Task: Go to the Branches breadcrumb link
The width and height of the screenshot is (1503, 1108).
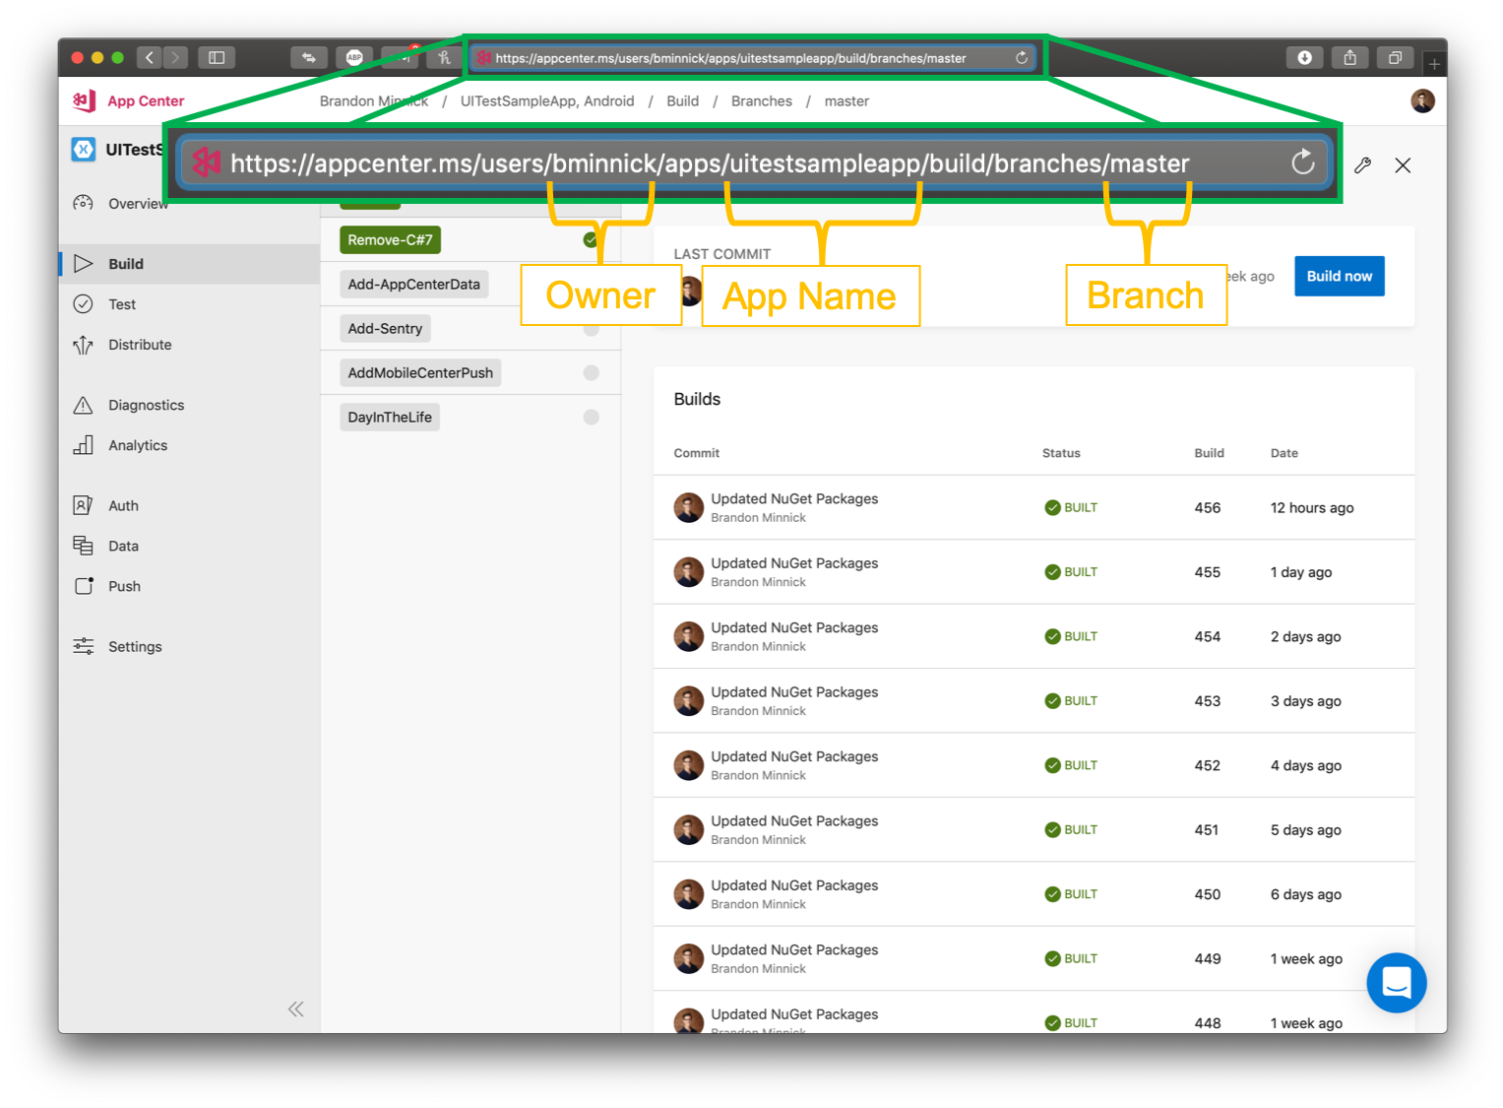Action: pos(761,101)
